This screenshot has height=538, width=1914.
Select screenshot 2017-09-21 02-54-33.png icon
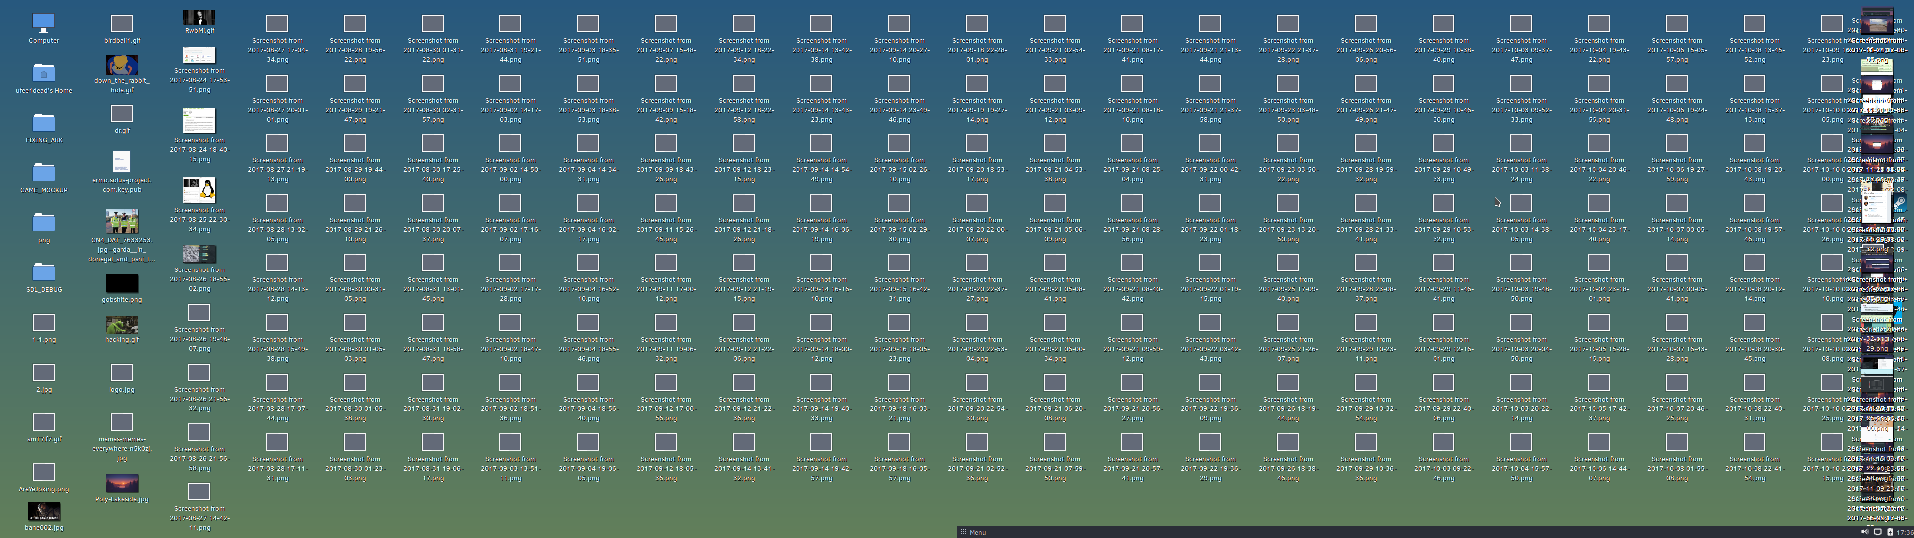coord(1054,24)
